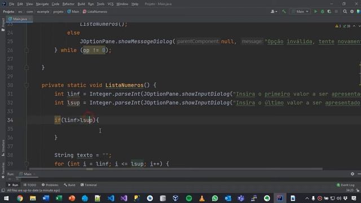Open the VCS menu

111,4
